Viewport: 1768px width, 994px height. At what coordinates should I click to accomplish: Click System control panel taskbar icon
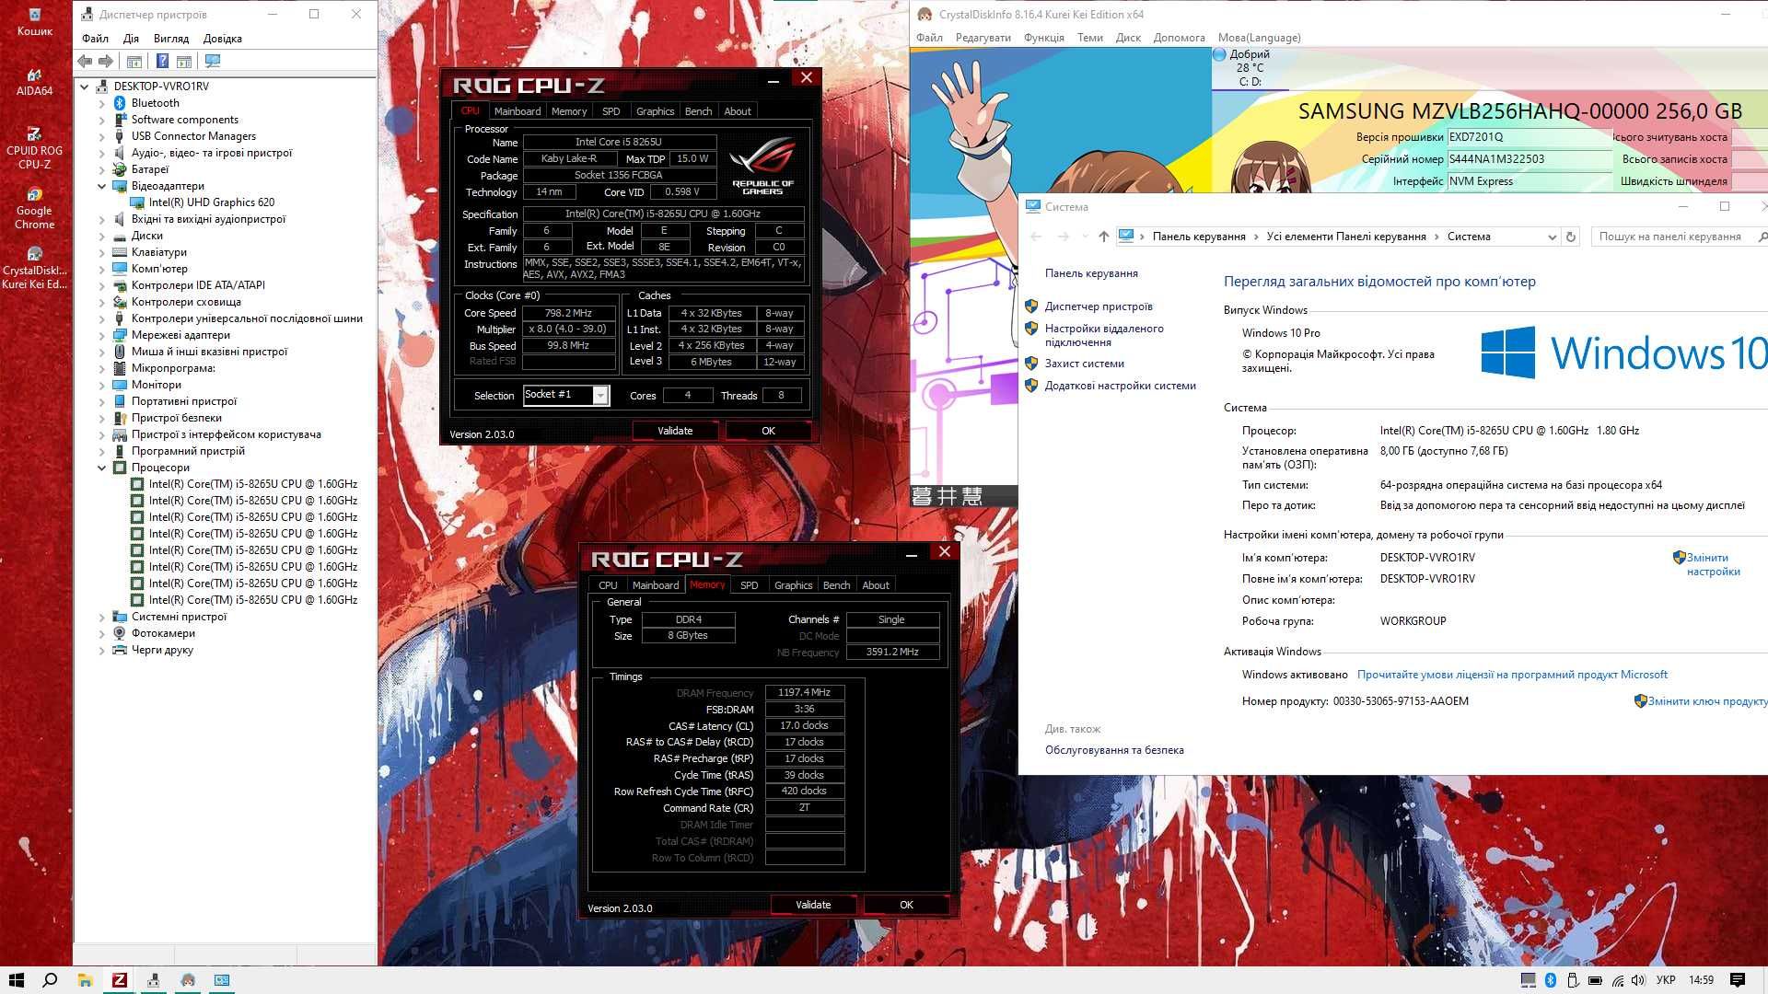(x=222, y=980)
